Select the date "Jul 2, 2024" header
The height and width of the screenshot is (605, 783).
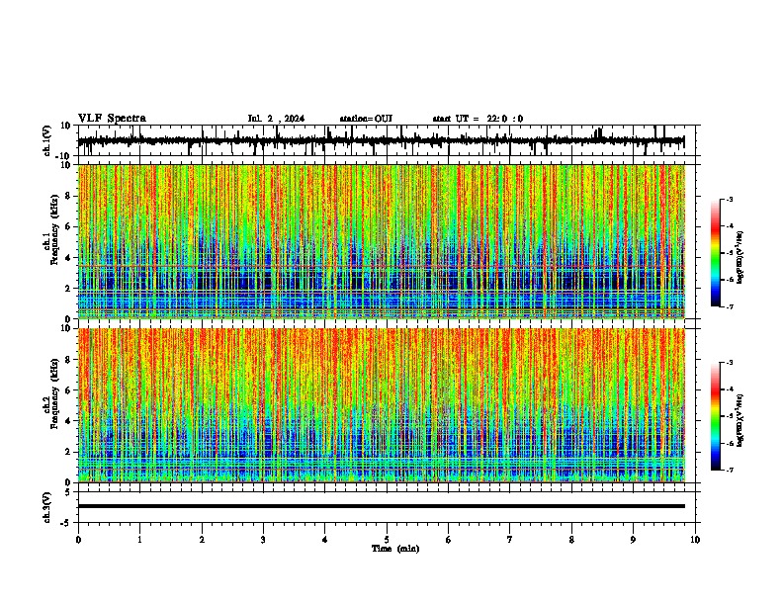(x=276, y=119)
